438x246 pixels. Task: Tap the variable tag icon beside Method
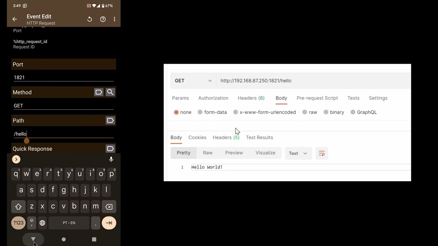pyautogui.click(x=99, y=92)
